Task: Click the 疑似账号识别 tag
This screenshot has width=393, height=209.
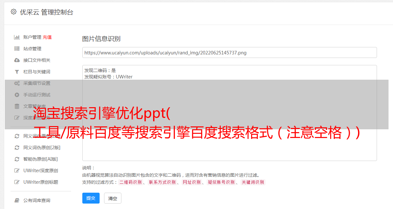Action: [221, 182]
